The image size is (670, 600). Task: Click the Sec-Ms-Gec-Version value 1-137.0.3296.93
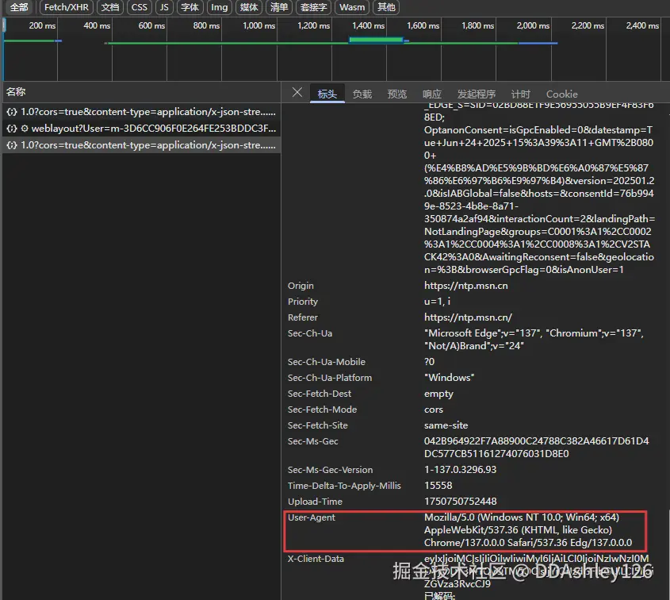[x=460, y=470]
